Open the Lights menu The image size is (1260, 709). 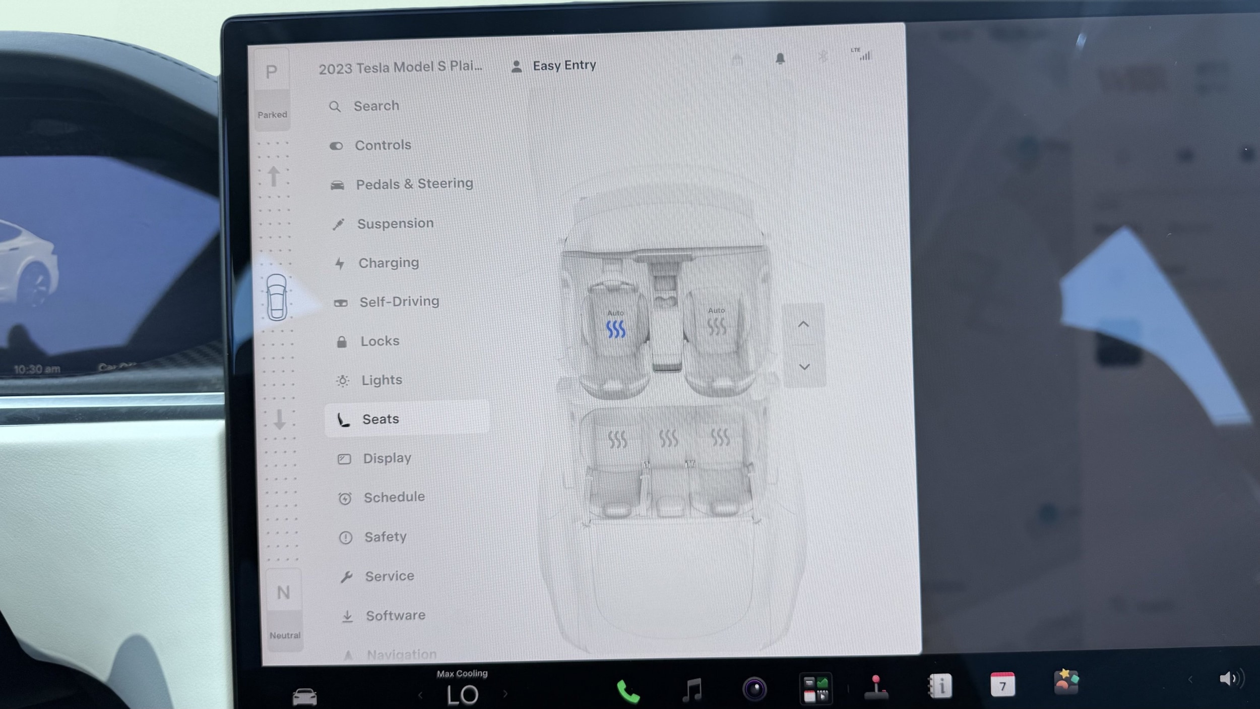click(369, 380)
